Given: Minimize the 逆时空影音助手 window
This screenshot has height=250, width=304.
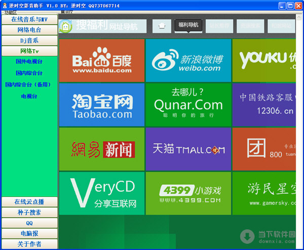Looking at the screenshot, I should tap(282, 6).
